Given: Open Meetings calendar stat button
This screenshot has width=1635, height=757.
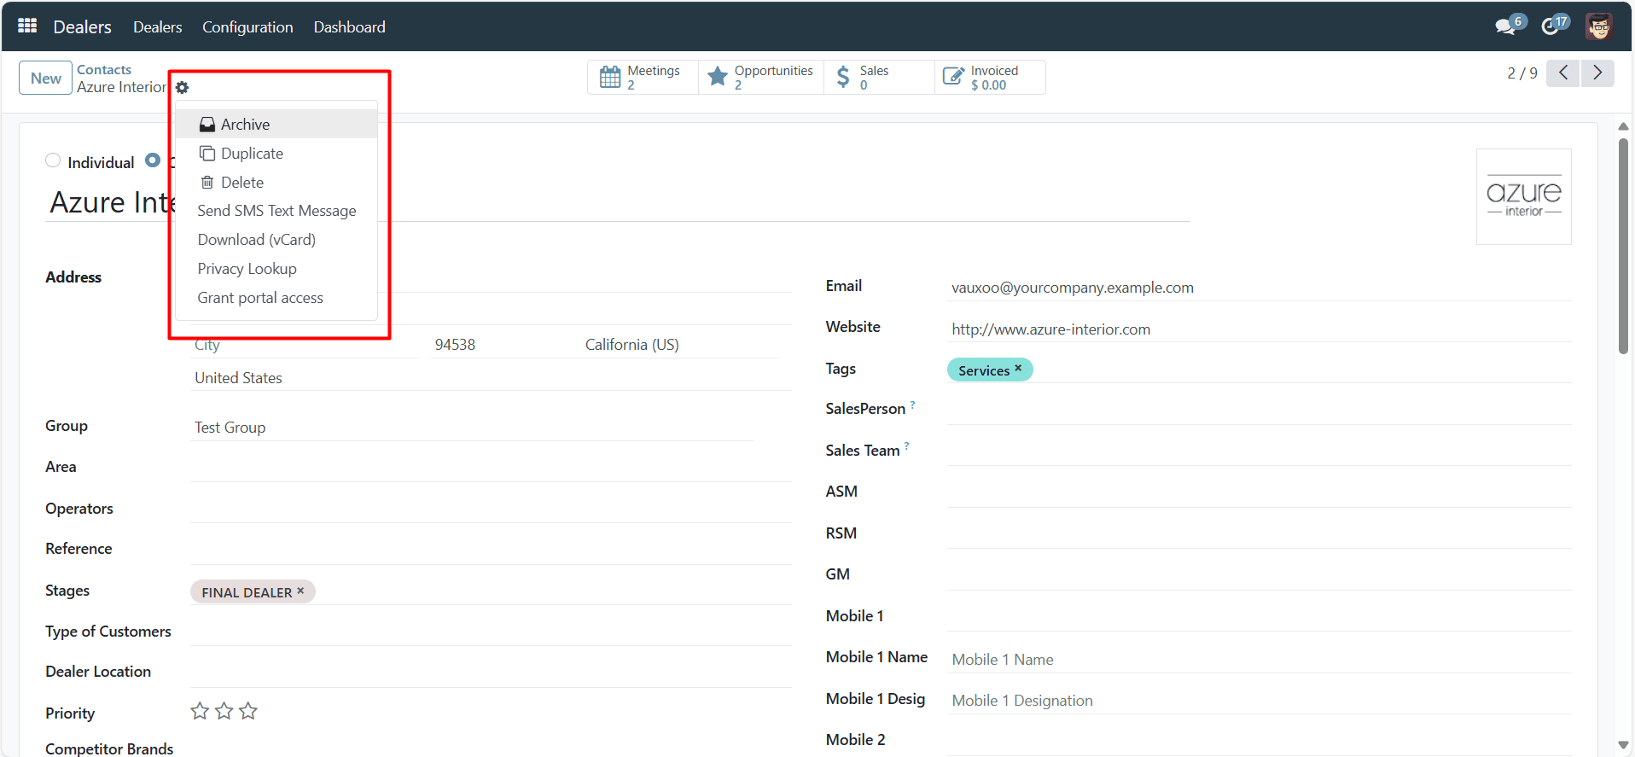Looking at the screenshot, I should coord(643,78).
